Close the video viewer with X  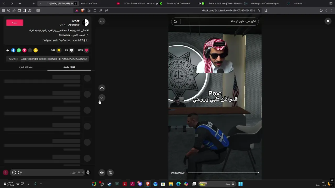328,21
